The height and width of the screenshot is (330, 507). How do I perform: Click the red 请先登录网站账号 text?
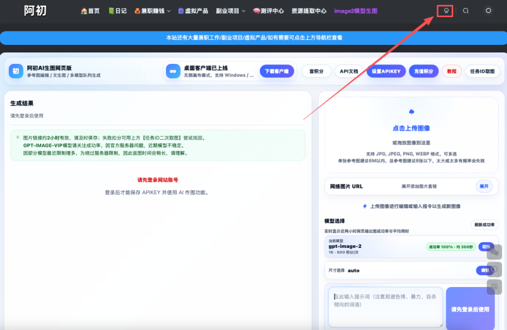158,180
